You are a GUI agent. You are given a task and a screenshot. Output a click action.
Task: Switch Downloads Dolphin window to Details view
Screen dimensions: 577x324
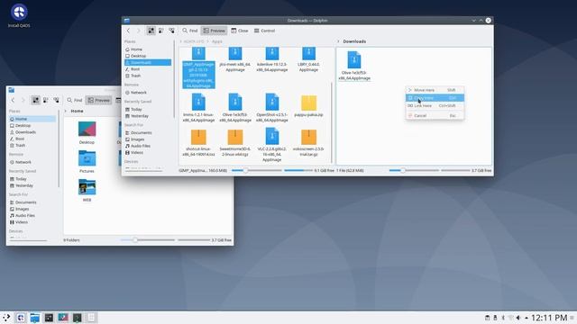[171, 31]
